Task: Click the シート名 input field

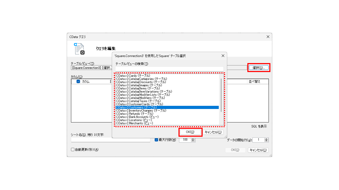Action: pyautogui.click(x=111, y=140)
